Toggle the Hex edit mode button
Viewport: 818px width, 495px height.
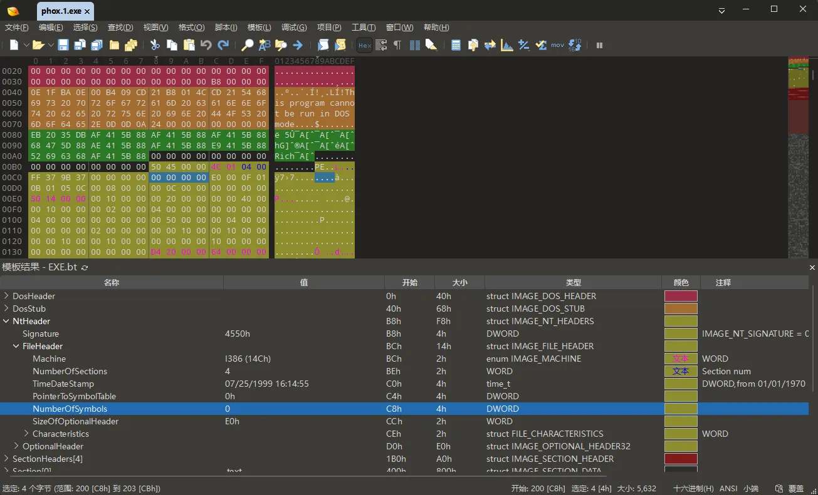(x=364, y=45)
